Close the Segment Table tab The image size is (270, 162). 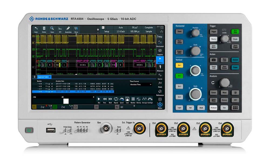click(x=50, y=77)
